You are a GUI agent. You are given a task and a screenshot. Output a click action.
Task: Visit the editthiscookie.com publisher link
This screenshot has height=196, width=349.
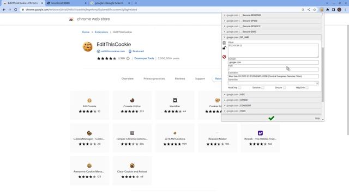(113, 51)
